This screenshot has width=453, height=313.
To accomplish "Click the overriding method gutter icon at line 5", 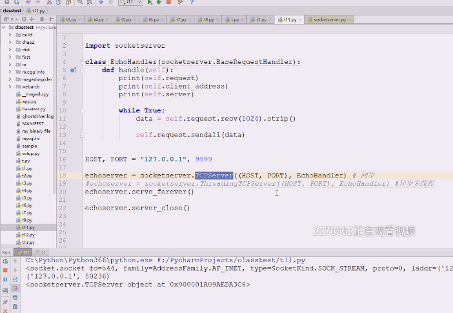I will 74,70.
